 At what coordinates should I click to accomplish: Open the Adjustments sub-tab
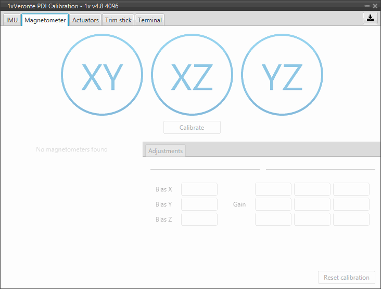pyautogui.click(x=166, y=151)
